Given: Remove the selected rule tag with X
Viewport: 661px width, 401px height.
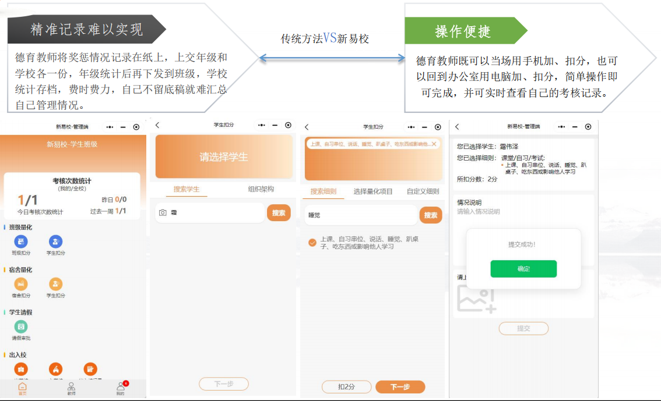Looking at the screenshot, I should point(434,144).
